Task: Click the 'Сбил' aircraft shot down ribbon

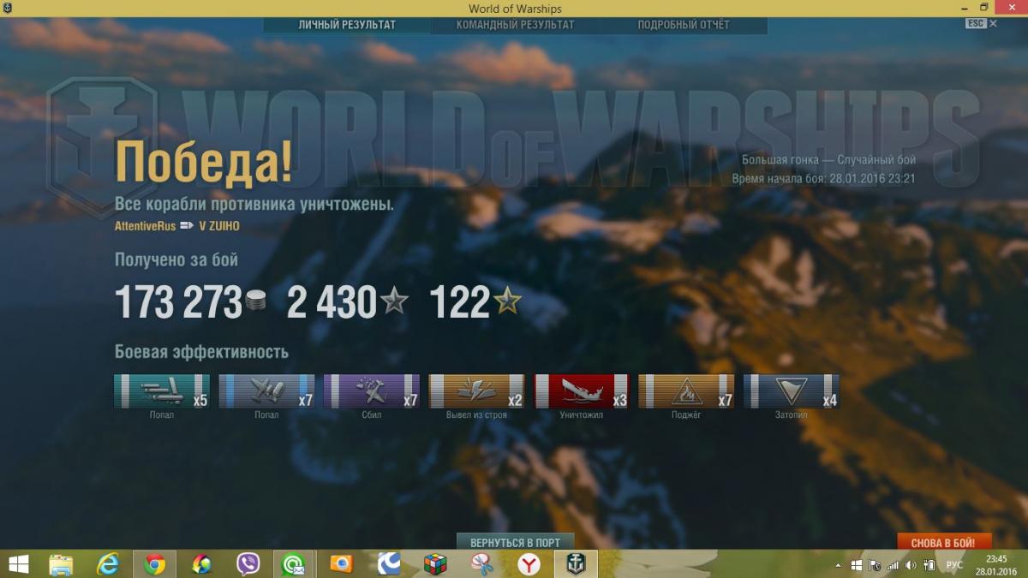Action: [x=371, y=391]
